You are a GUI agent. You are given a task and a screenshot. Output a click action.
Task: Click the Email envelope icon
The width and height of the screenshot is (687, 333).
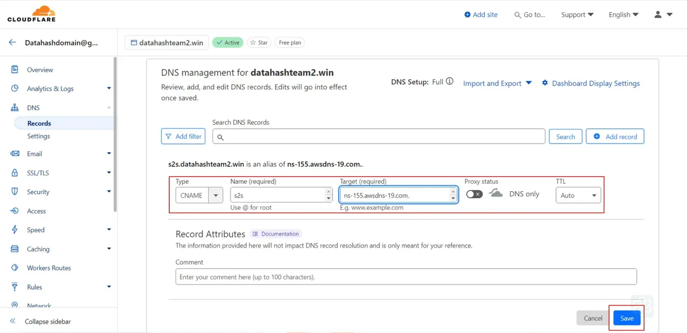[x=15, y=153]
